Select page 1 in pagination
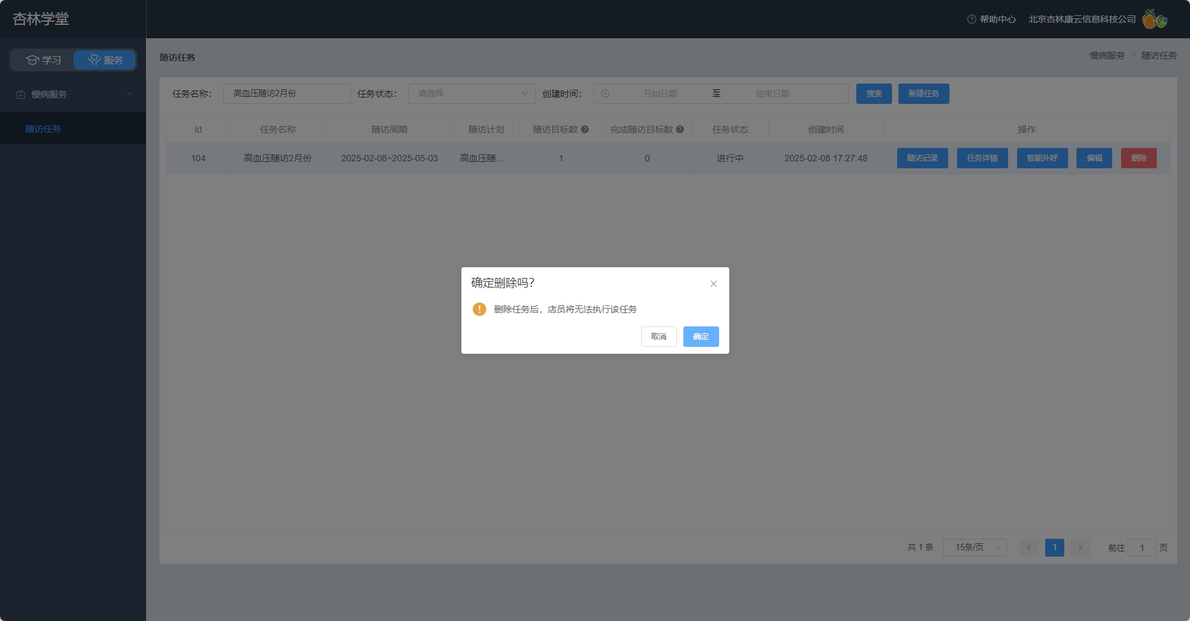 1055,548
